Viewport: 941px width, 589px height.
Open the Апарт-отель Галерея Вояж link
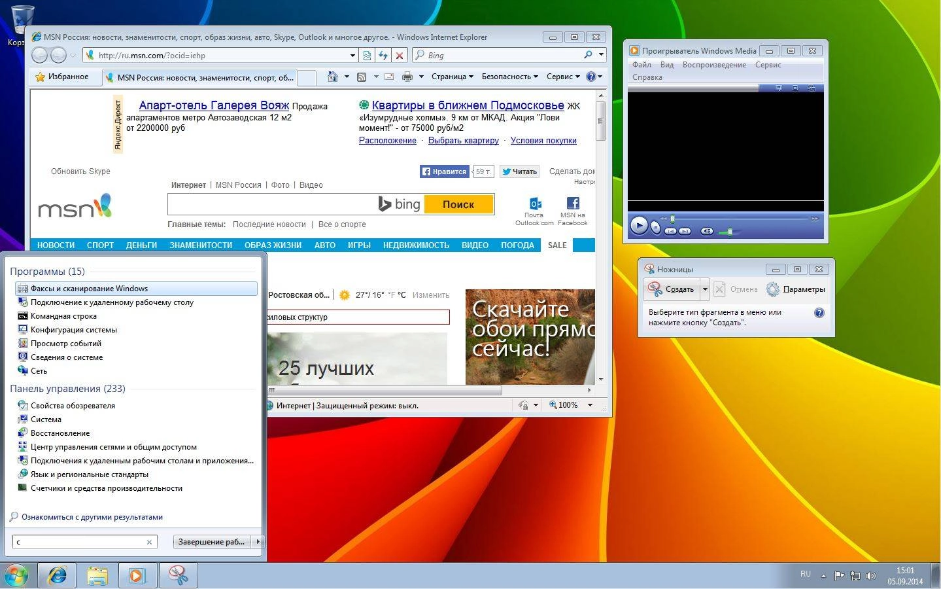(214, 105)
